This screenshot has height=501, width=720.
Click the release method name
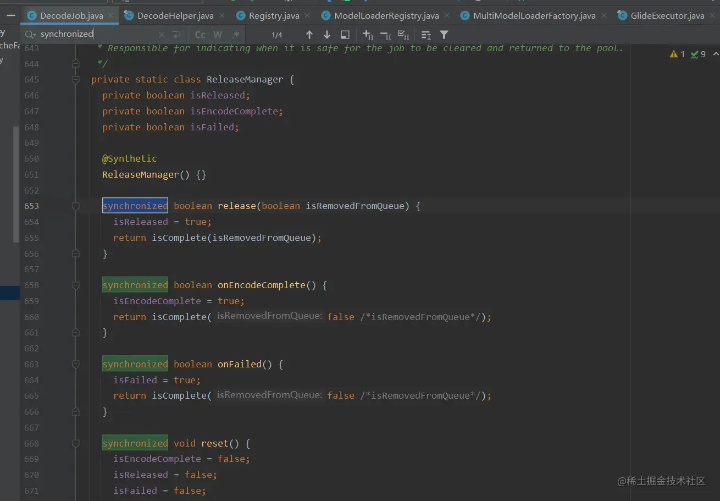[x=237, y=206]
